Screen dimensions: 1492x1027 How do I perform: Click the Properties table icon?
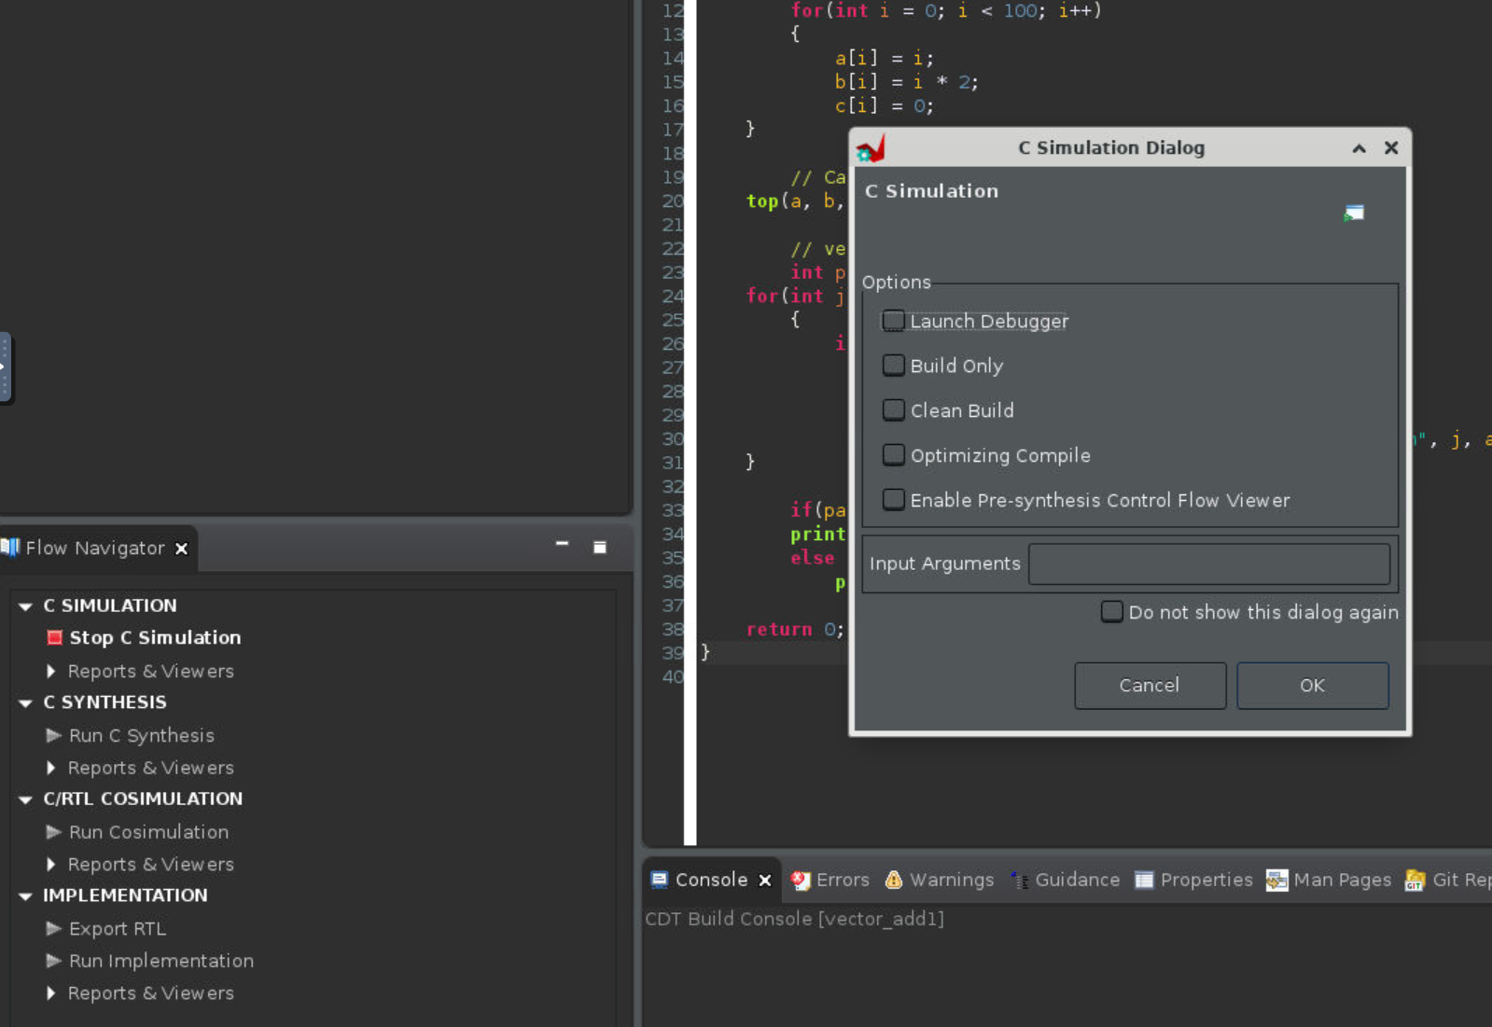pos(1144,880)
